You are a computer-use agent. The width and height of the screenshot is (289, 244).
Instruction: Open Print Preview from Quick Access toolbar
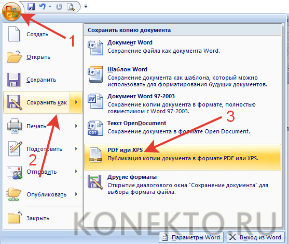pyautogui.click(x=71, y=7)
